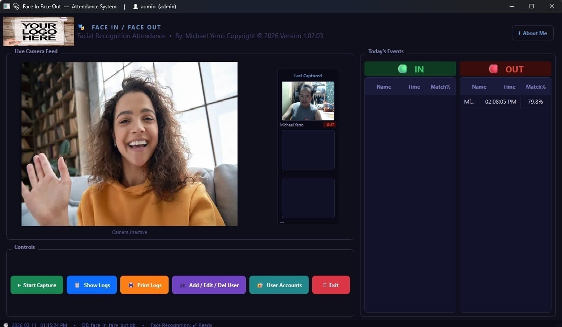Select the 'Mi...' name cell in OUT table
The image size is (562, 327).
point(469,102)
